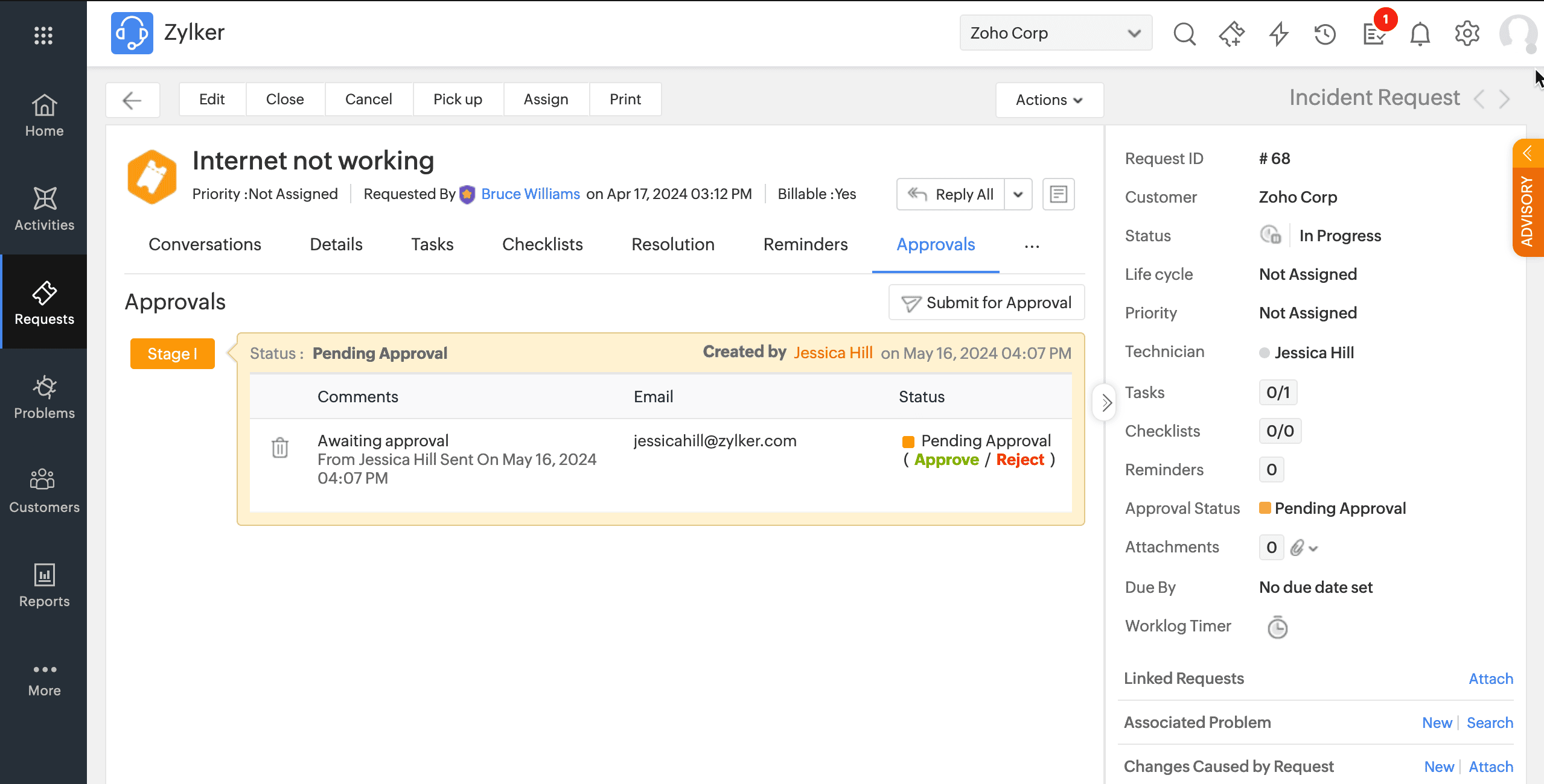This screenshot has height=784, width=1544.
Task: Open the Zoho Corp customer dropdown
Action: pos(1056,33)
